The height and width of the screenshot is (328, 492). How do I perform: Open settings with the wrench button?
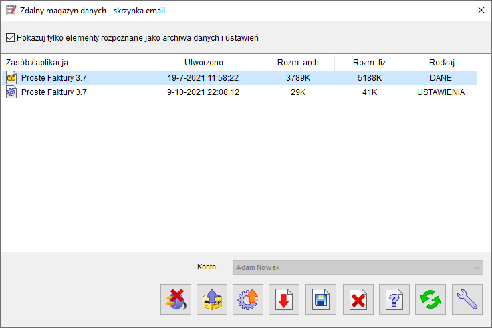[467, 299]
